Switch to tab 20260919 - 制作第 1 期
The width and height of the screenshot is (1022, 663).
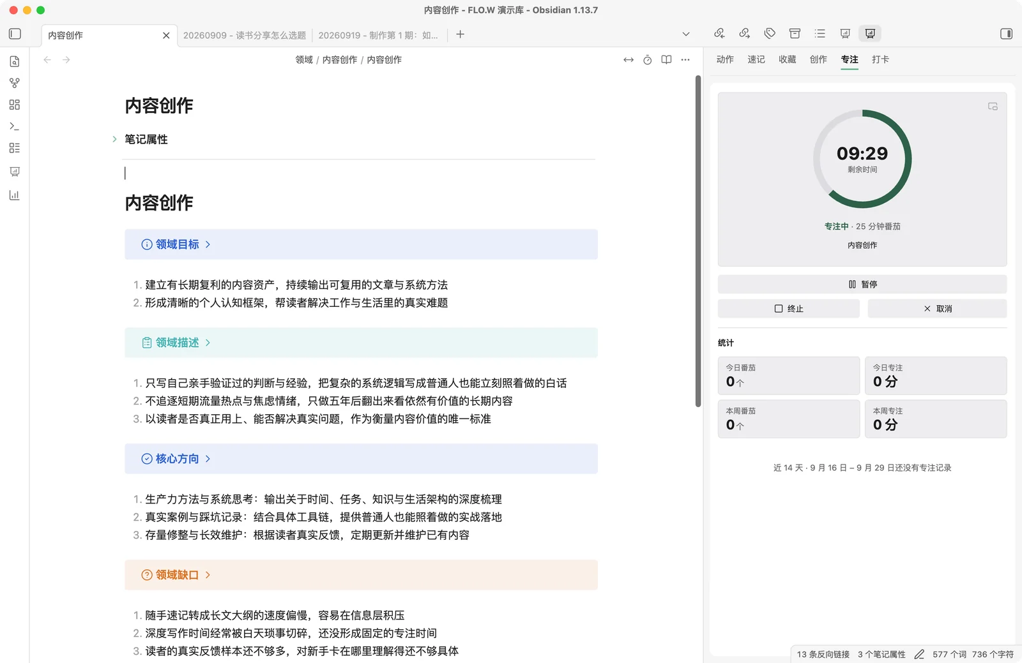point(378,35)
